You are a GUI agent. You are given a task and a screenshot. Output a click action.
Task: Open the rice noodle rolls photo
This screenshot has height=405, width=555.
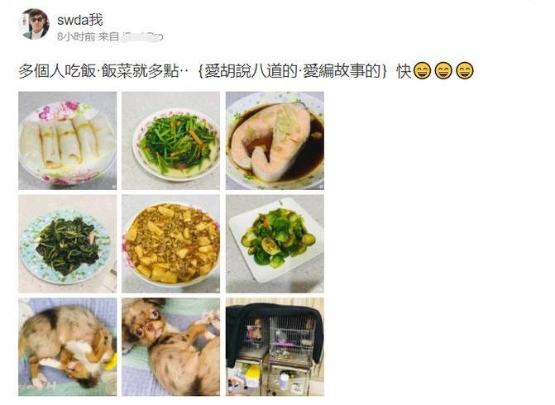pyautogui.click(x=68, y=141)
